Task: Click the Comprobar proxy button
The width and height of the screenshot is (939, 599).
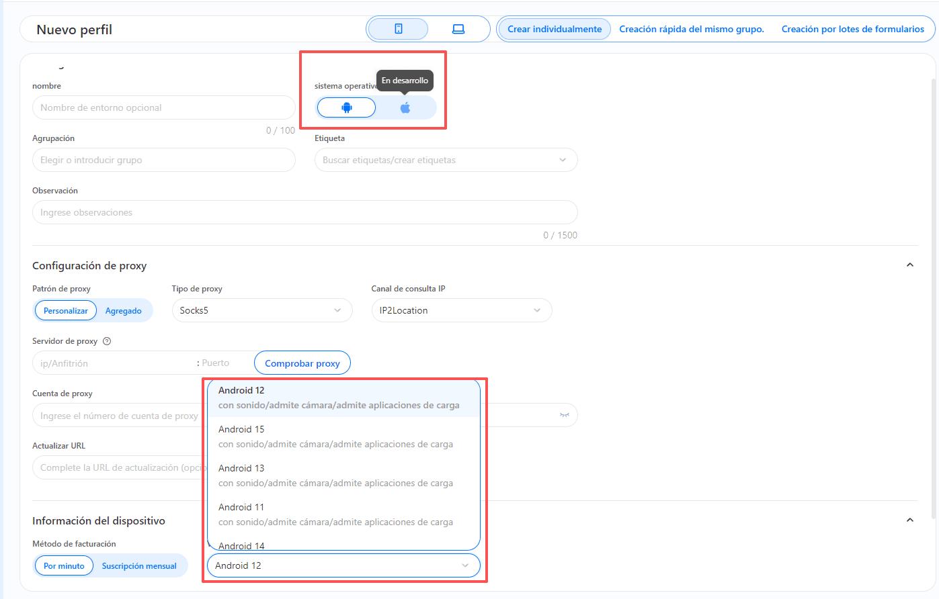Action: pos(302,363)
